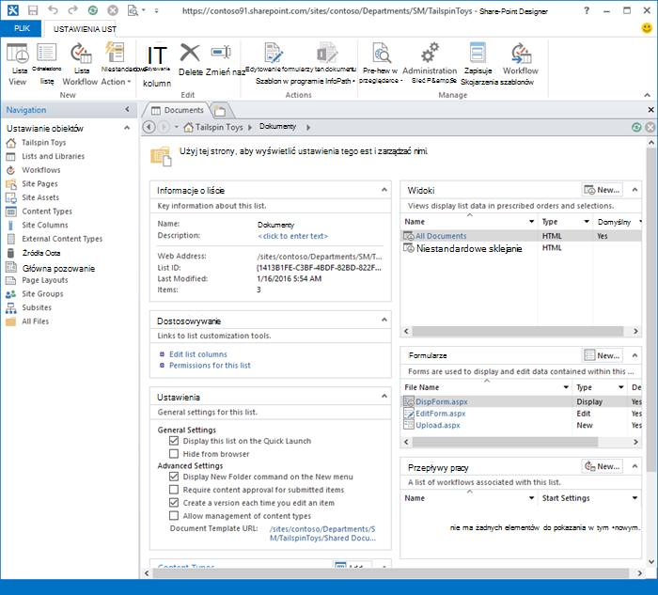The image size is (658, 595).
Task: Click New button in Formularze section
Action: point(602,355)
